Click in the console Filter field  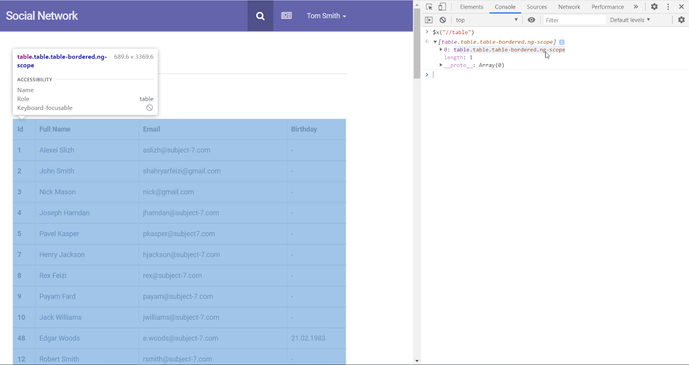pos(574,20)
